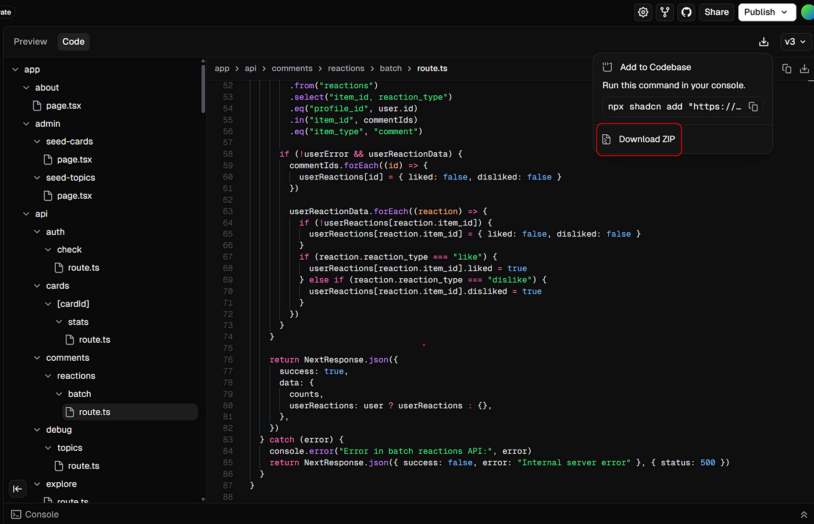This screenshot has width=814, height=524.
Task: Click the copy code icon above editor
Action: click(x=787, y=69)
